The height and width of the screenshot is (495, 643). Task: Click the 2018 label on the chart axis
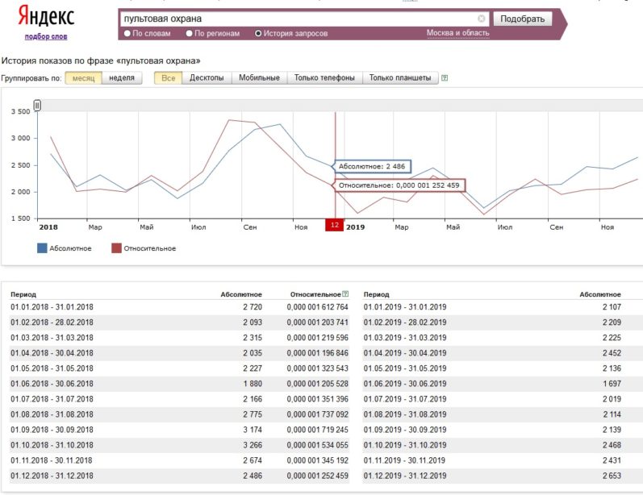click(48, 227)
